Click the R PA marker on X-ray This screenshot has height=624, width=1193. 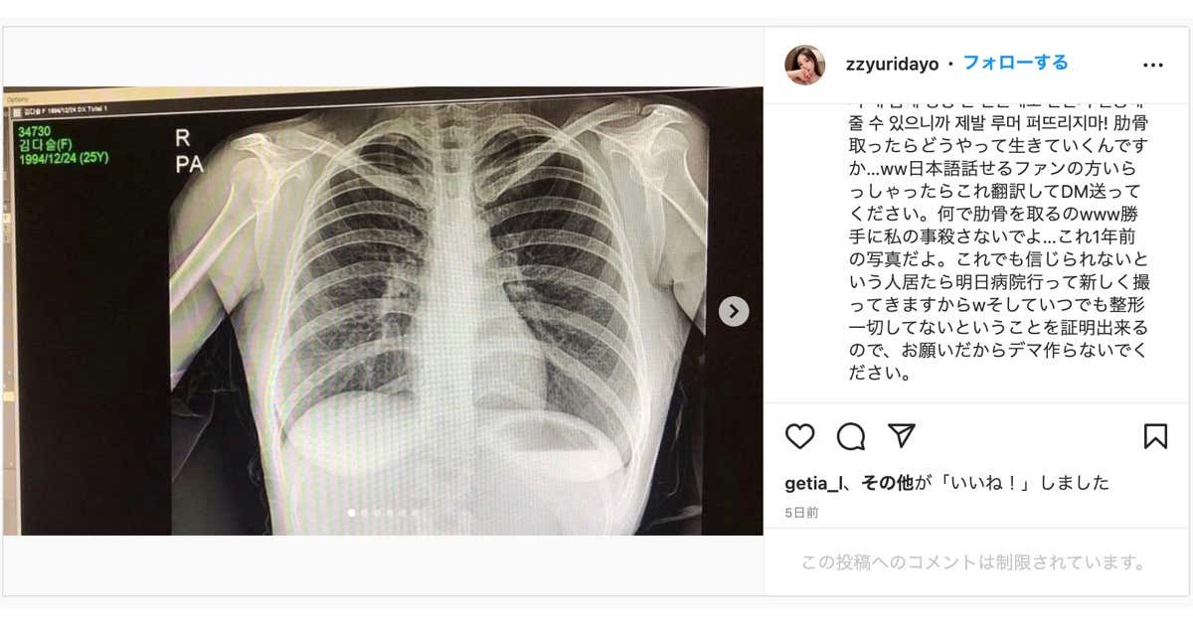[x=189, y=151]
